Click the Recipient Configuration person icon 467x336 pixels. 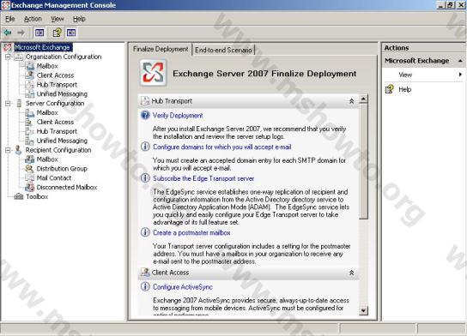point(19,150)
